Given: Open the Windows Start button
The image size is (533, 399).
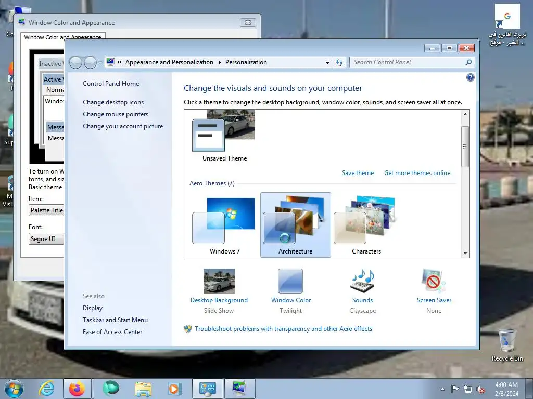Looking at the screenshot, I should 14,389.
